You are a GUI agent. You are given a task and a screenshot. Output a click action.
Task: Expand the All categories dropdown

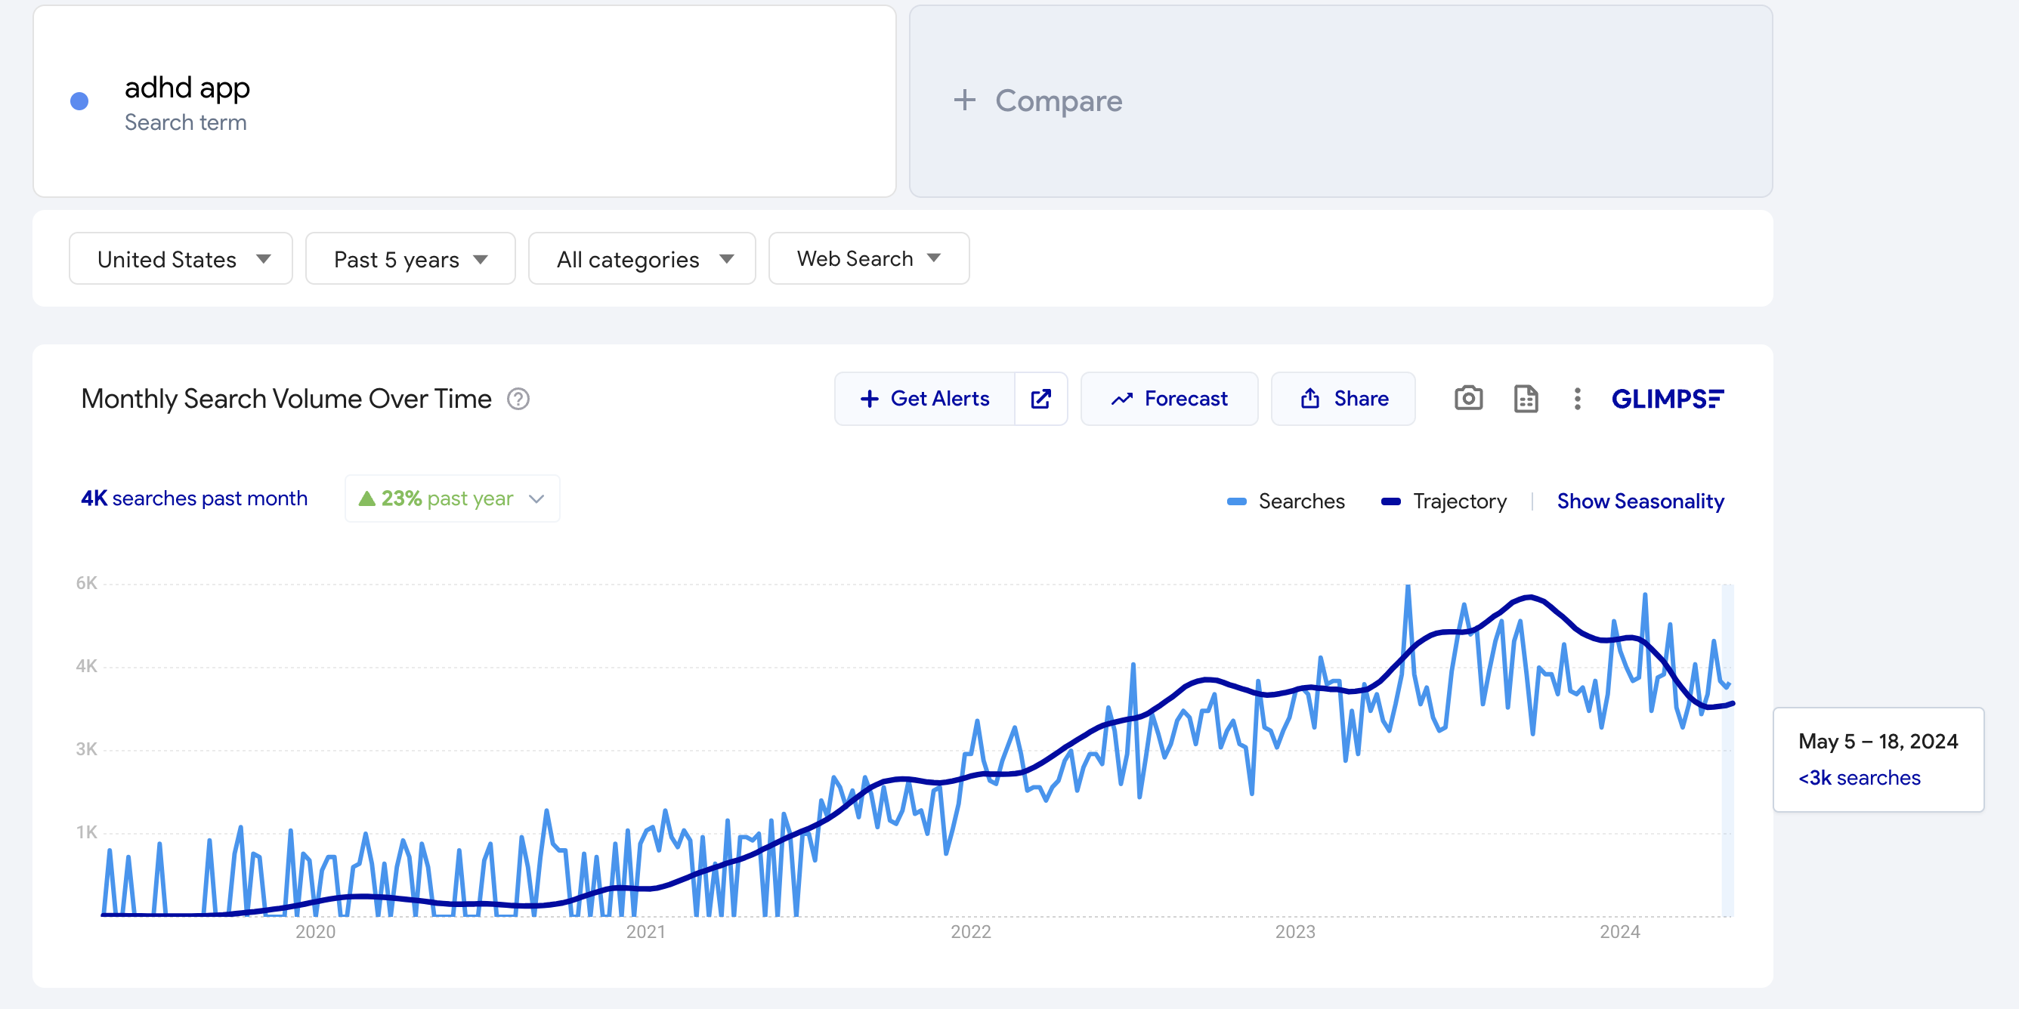[642, 258]
